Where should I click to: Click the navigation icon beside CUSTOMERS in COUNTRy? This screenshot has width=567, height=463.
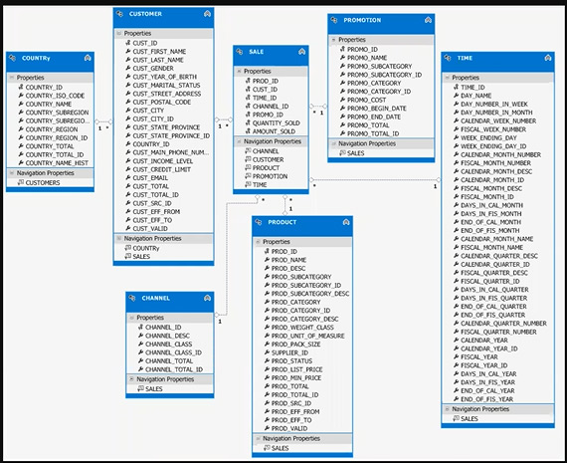point(21,182)
